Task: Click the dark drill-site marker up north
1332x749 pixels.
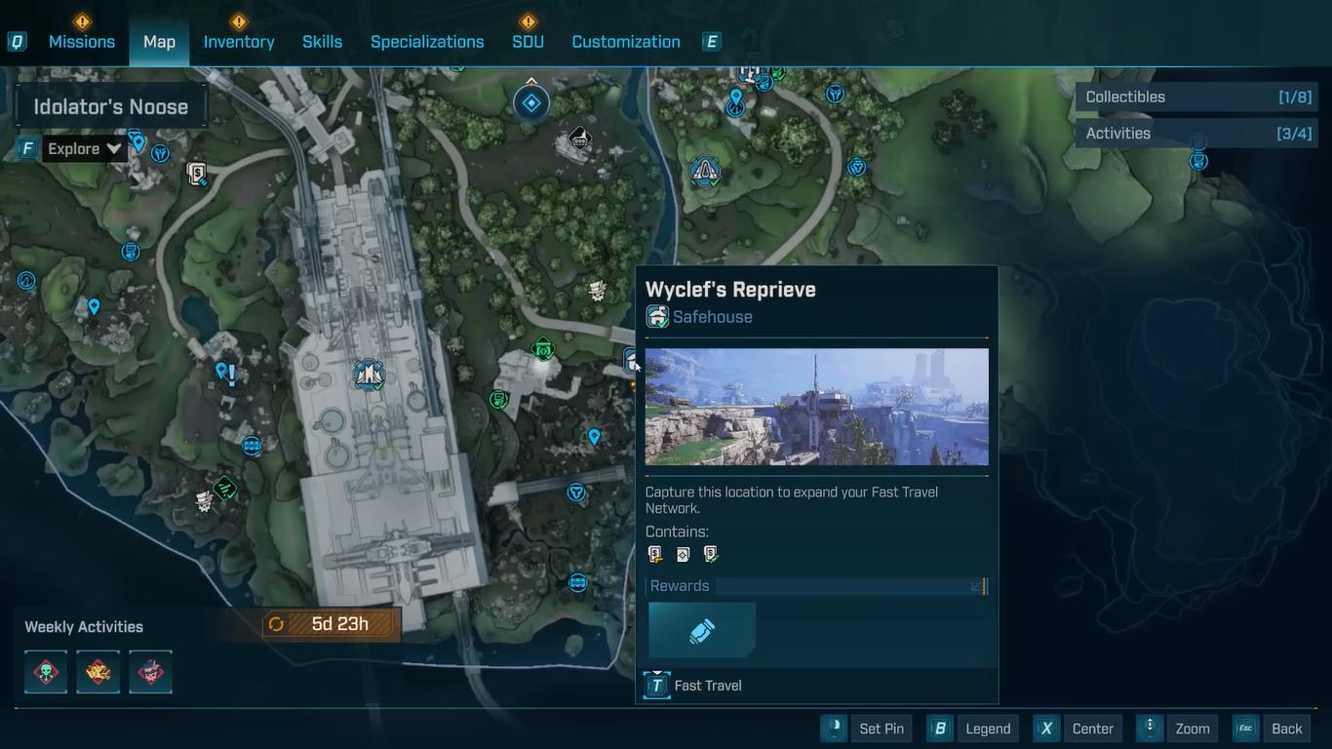Action: pyautogui.click(x=579, y=138)
